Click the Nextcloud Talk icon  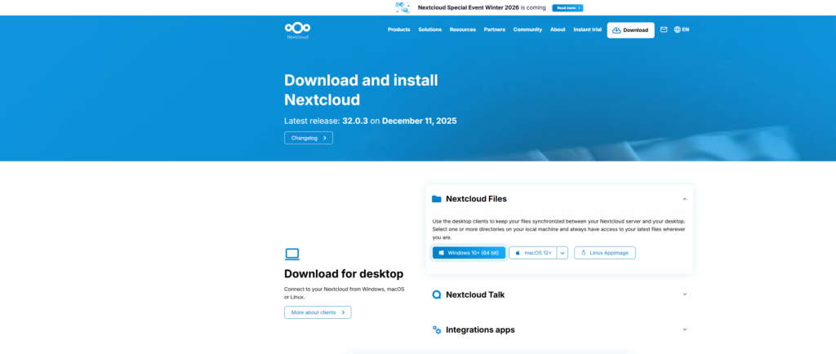(x=437, y=294)
